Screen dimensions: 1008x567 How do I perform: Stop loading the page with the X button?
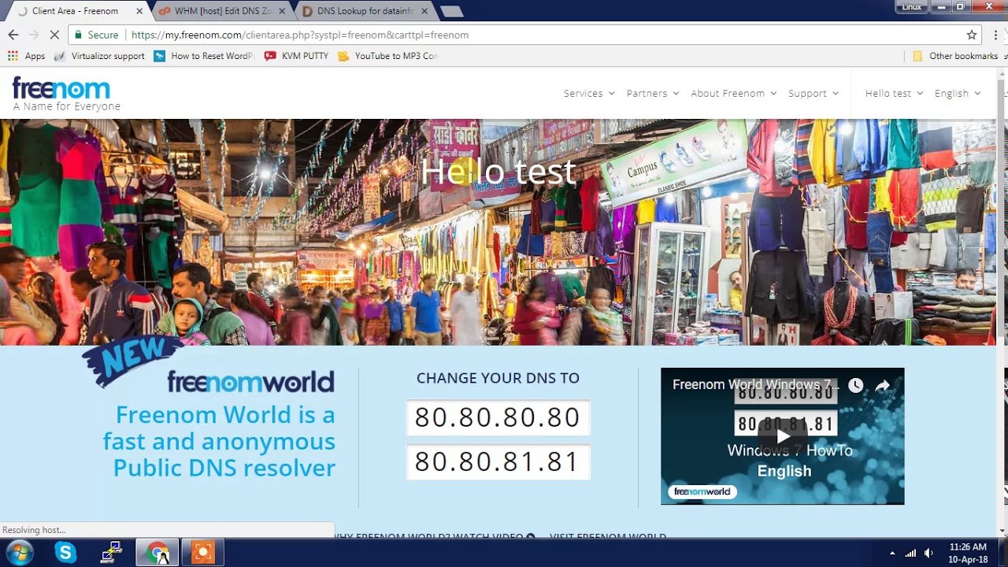(54, 35)
